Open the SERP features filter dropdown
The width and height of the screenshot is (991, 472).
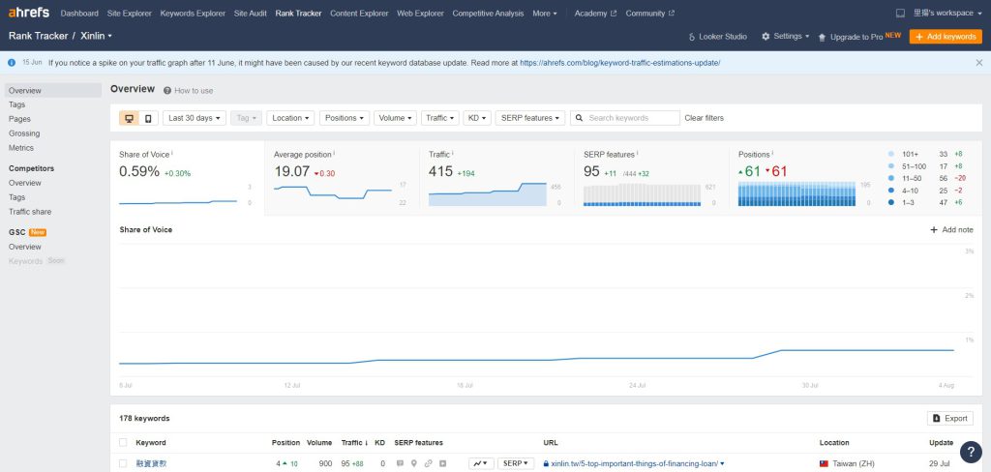tap(530, 118)
